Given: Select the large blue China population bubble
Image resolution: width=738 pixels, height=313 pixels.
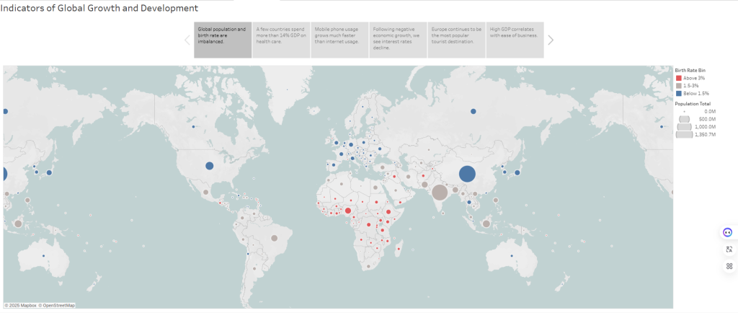Looking at the screenshot, I should tap(467, 174).
